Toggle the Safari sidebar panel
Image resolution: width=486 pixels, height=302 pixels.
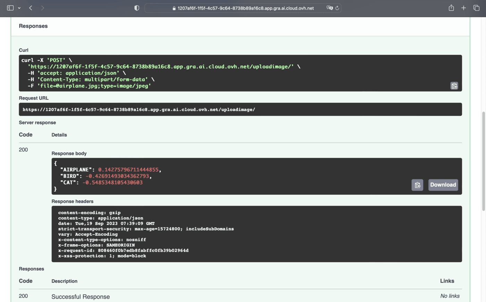point(10,8)
